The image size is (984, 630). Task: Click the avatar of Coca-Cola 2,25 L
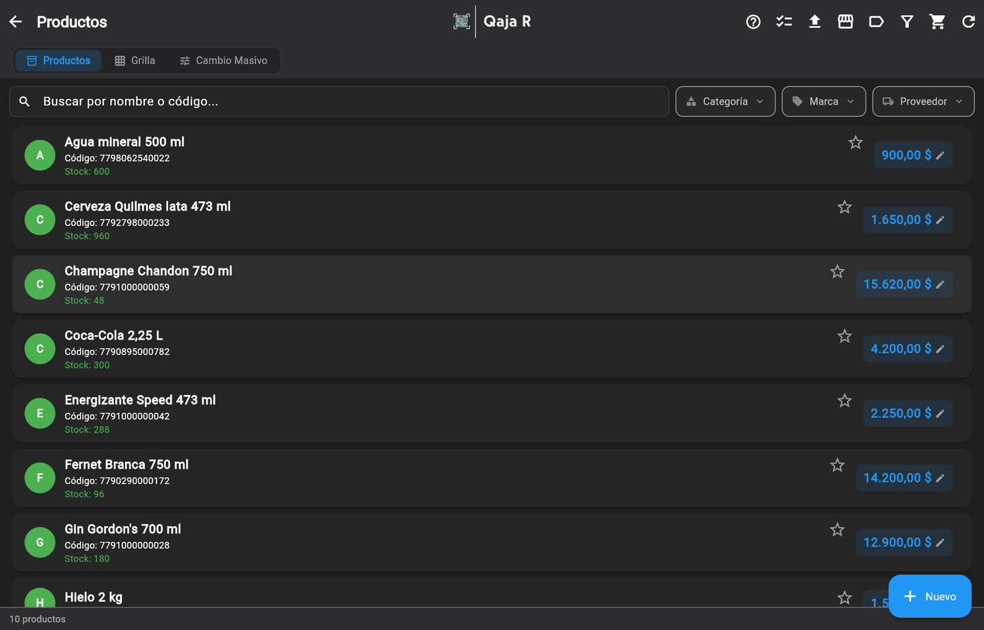point(40,348)
